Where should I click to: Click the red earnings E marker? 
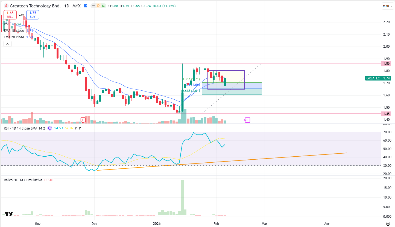83,120
